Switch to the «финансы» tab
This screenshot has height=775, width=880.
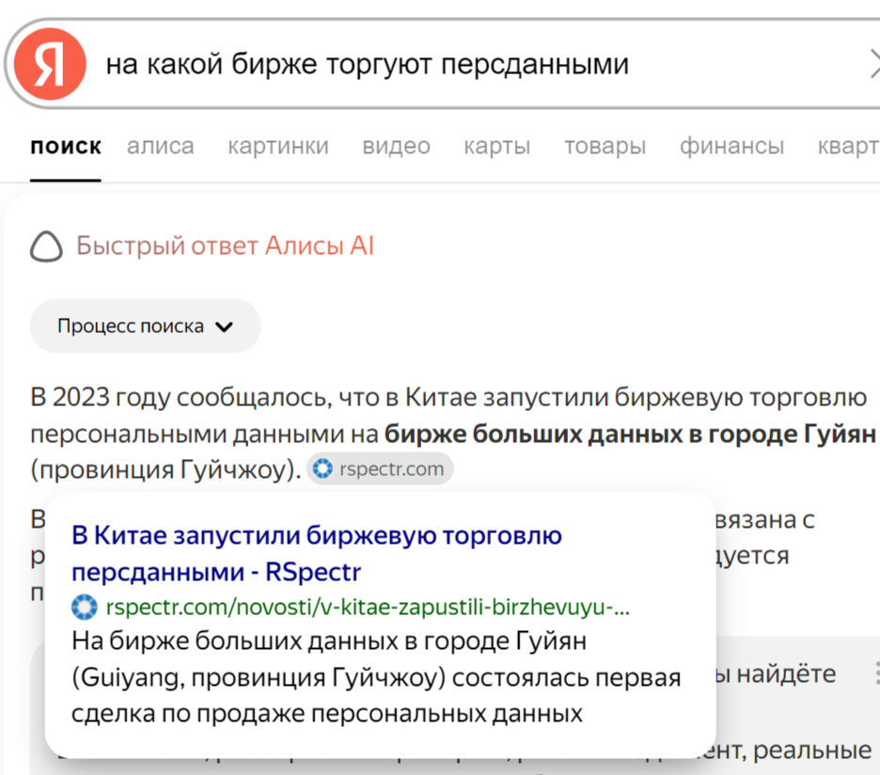coord(731,146)
